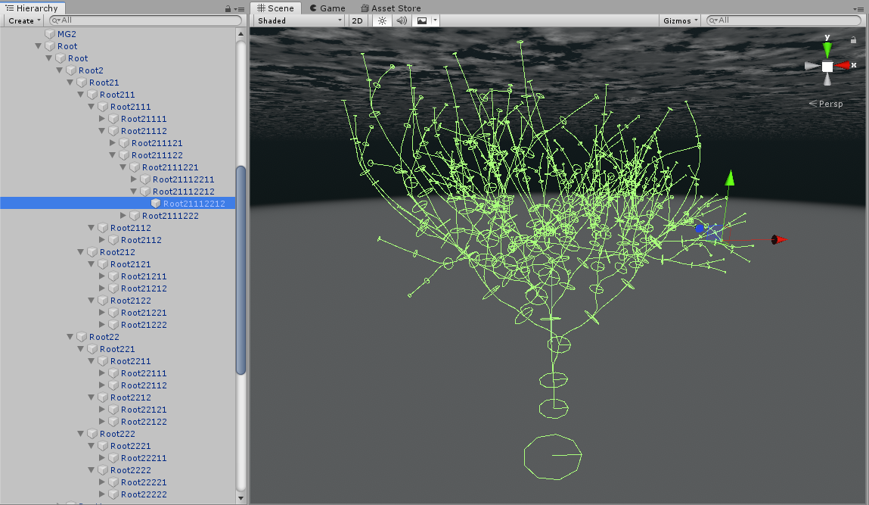Collapse the Root2 node
This screenshot has width=869, height=505.
point(59,70)
